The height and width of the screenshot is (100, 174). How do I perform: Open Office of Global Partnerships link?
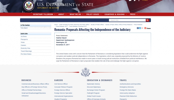[32, 90]
